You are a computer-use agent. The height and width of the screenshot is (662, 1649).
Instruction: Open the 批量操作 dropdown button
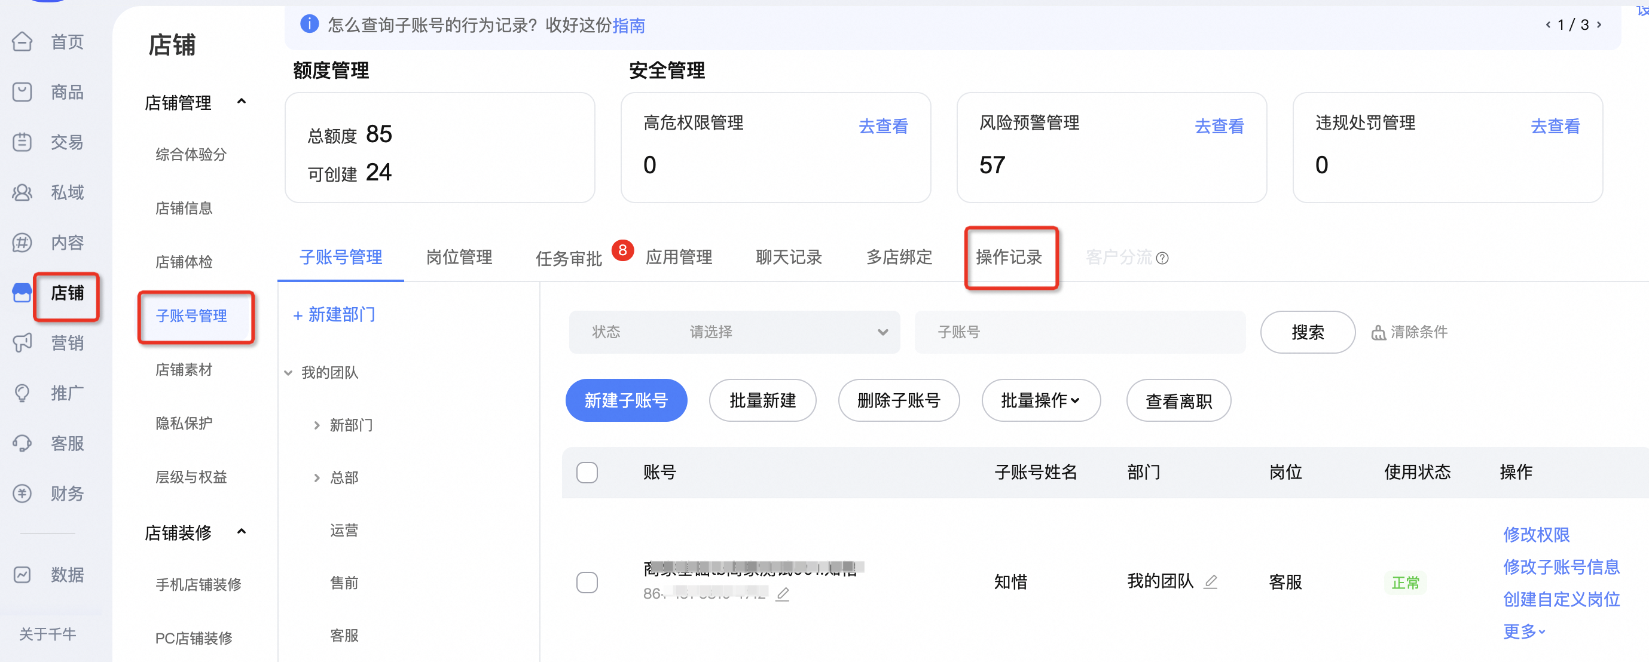point(1041,400)
